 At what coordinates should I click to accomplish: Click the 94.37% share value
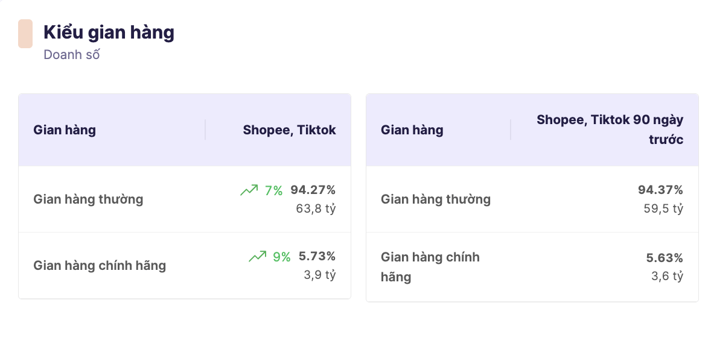coord(660,190)
